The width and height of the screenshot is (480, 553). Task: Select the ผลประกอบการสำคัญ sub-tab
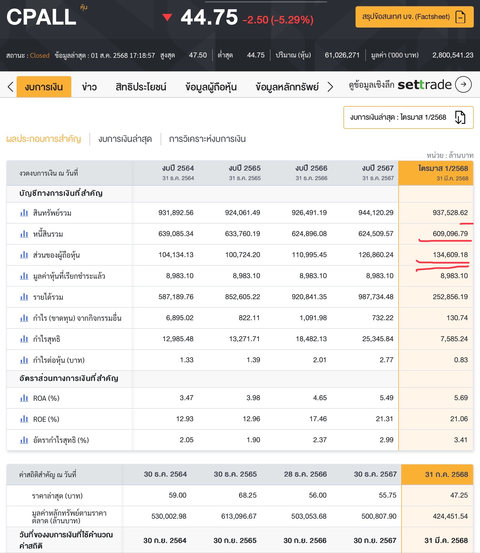44,139
